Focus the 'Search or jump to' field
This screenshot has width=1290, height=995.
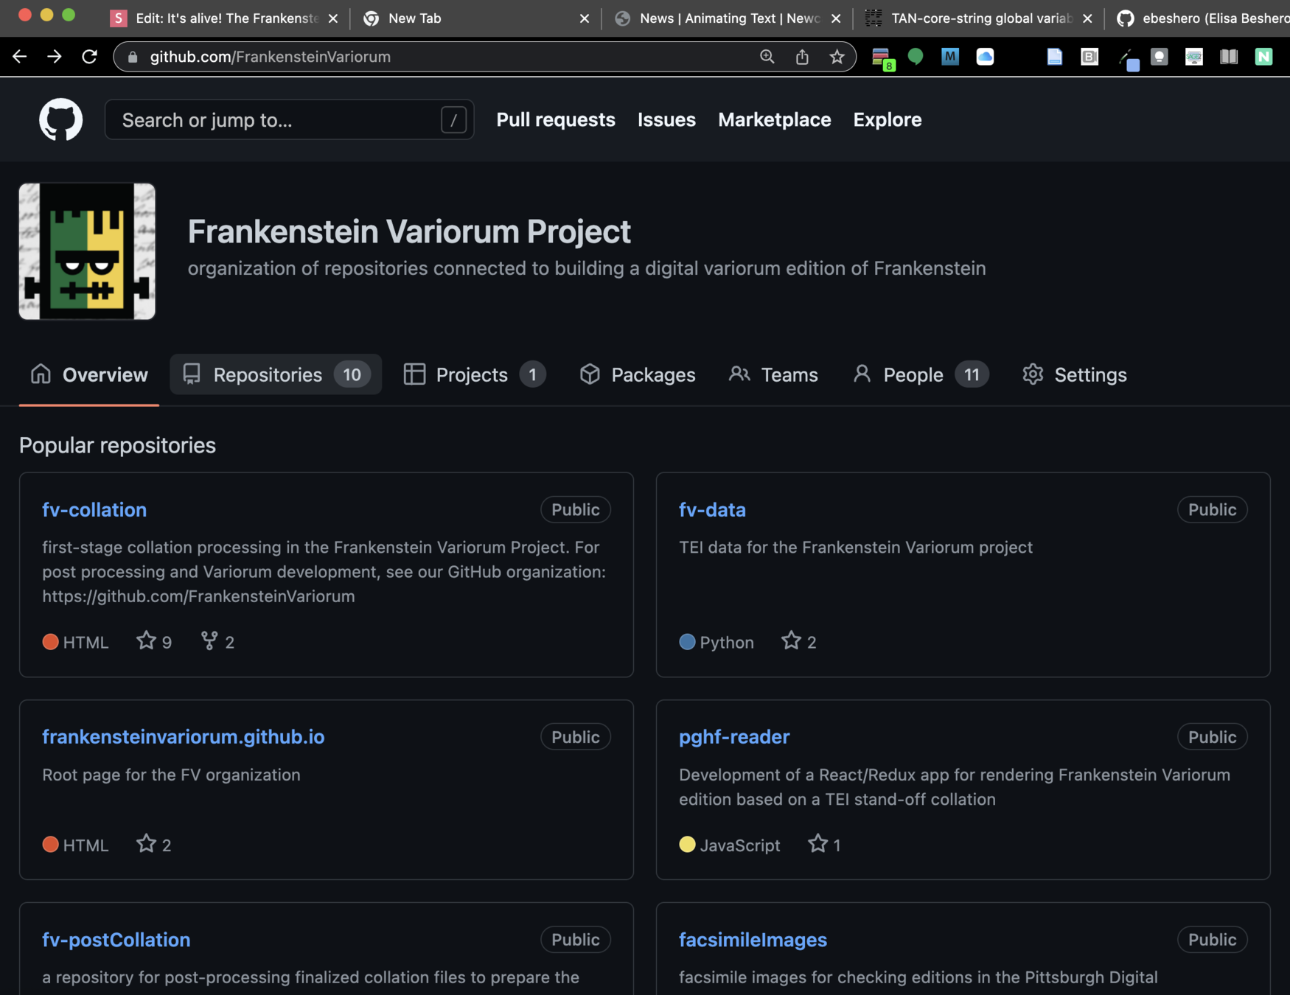point(289,119)
